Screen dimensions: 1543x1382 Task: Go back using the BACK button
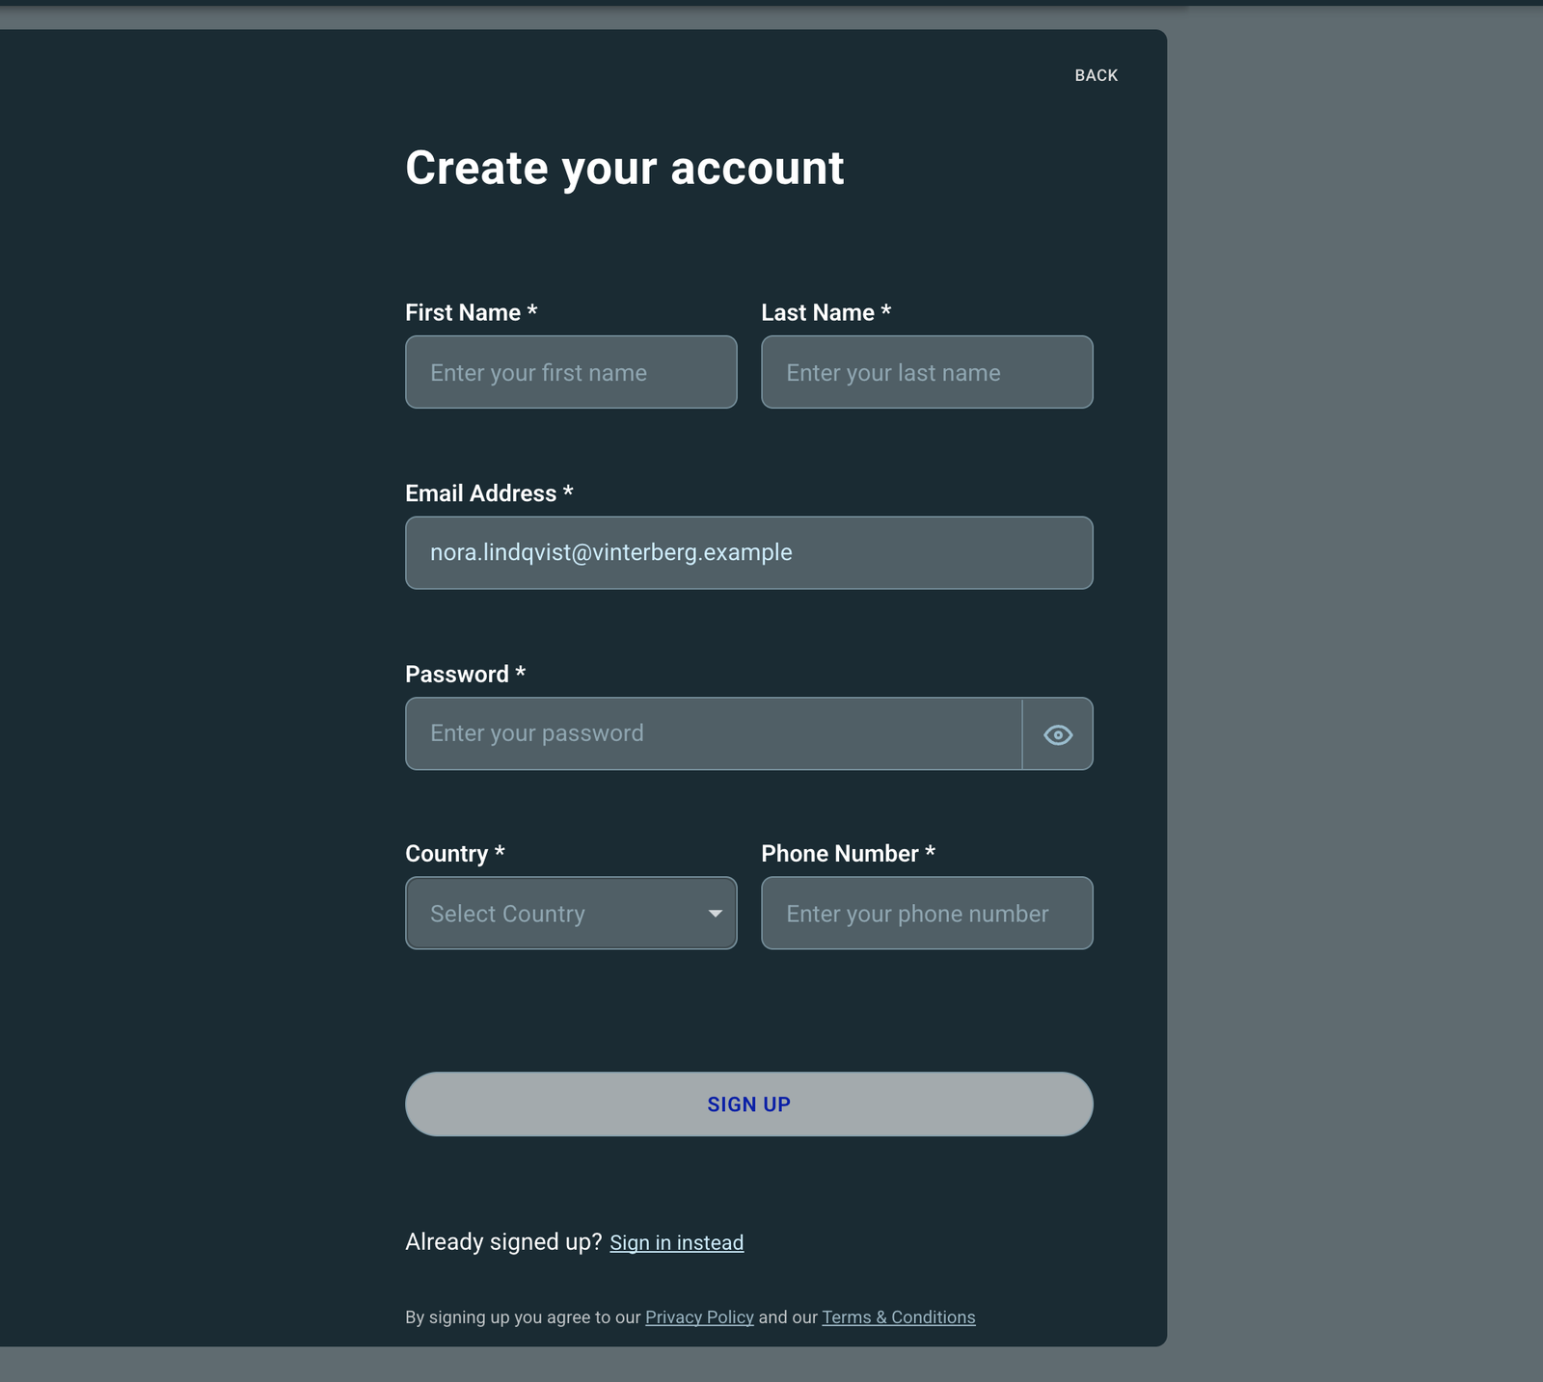pos(1096,75)
